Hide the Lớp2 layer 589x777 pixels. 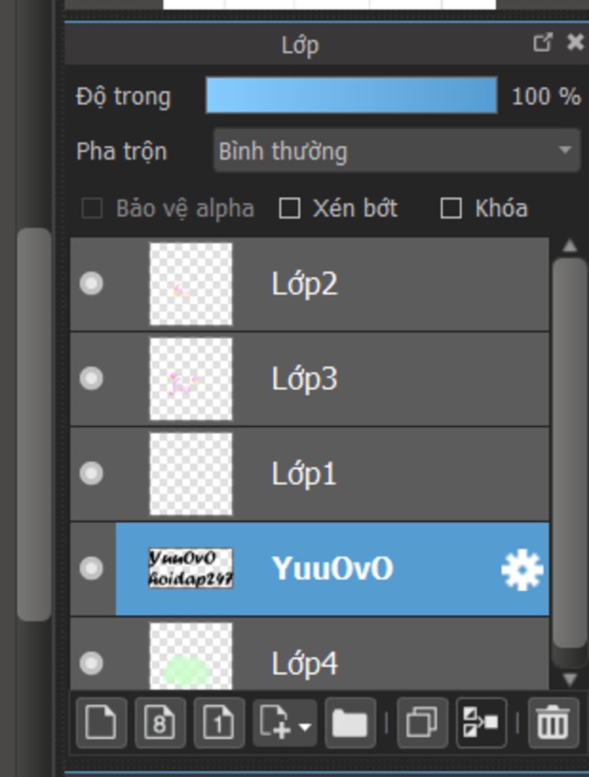tap(91, 284)
